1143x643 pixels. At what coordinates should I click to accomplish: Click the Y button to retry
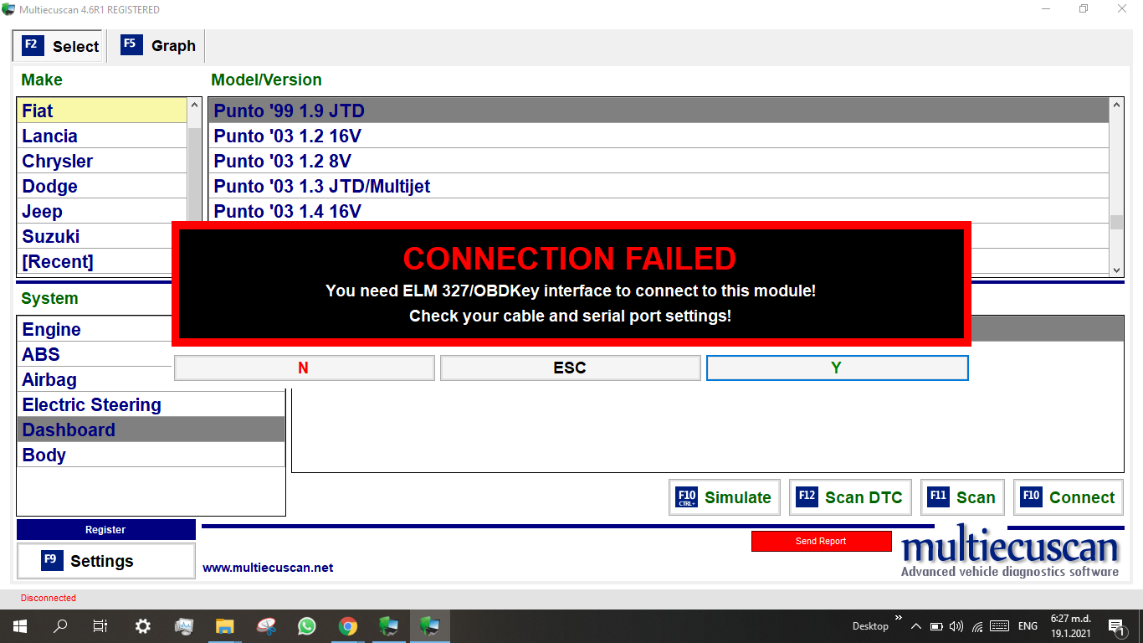click(837, 368)
